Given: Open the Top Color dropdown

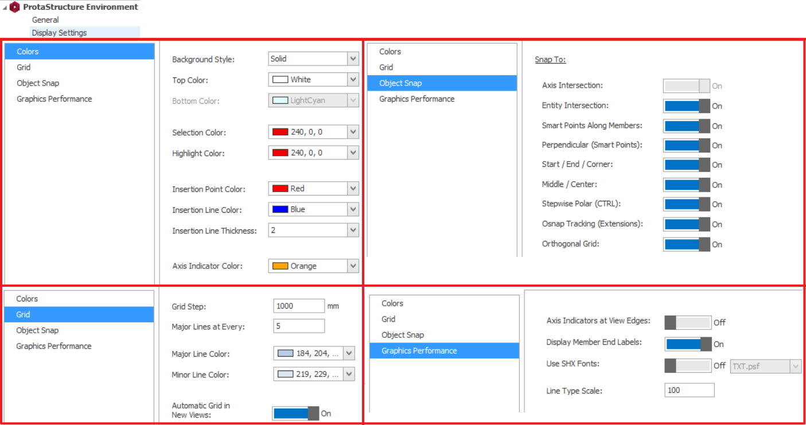Looking at the screenshot, I should [x=353, y=80].
